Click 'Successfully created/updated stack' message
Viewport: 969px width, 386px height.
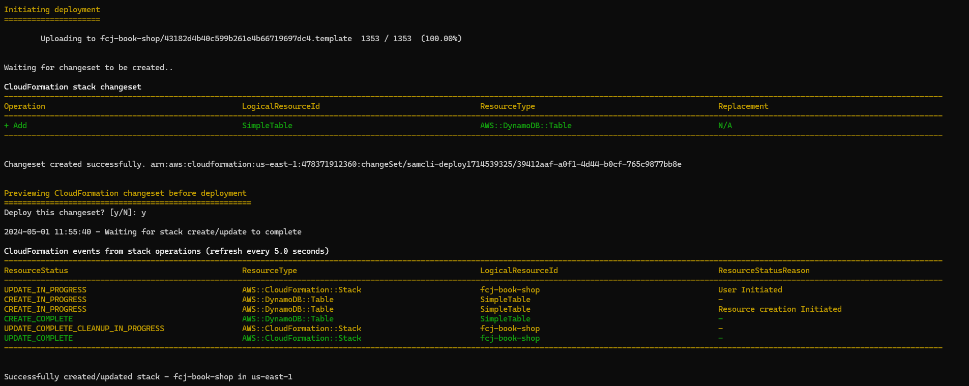pos(148,377)
